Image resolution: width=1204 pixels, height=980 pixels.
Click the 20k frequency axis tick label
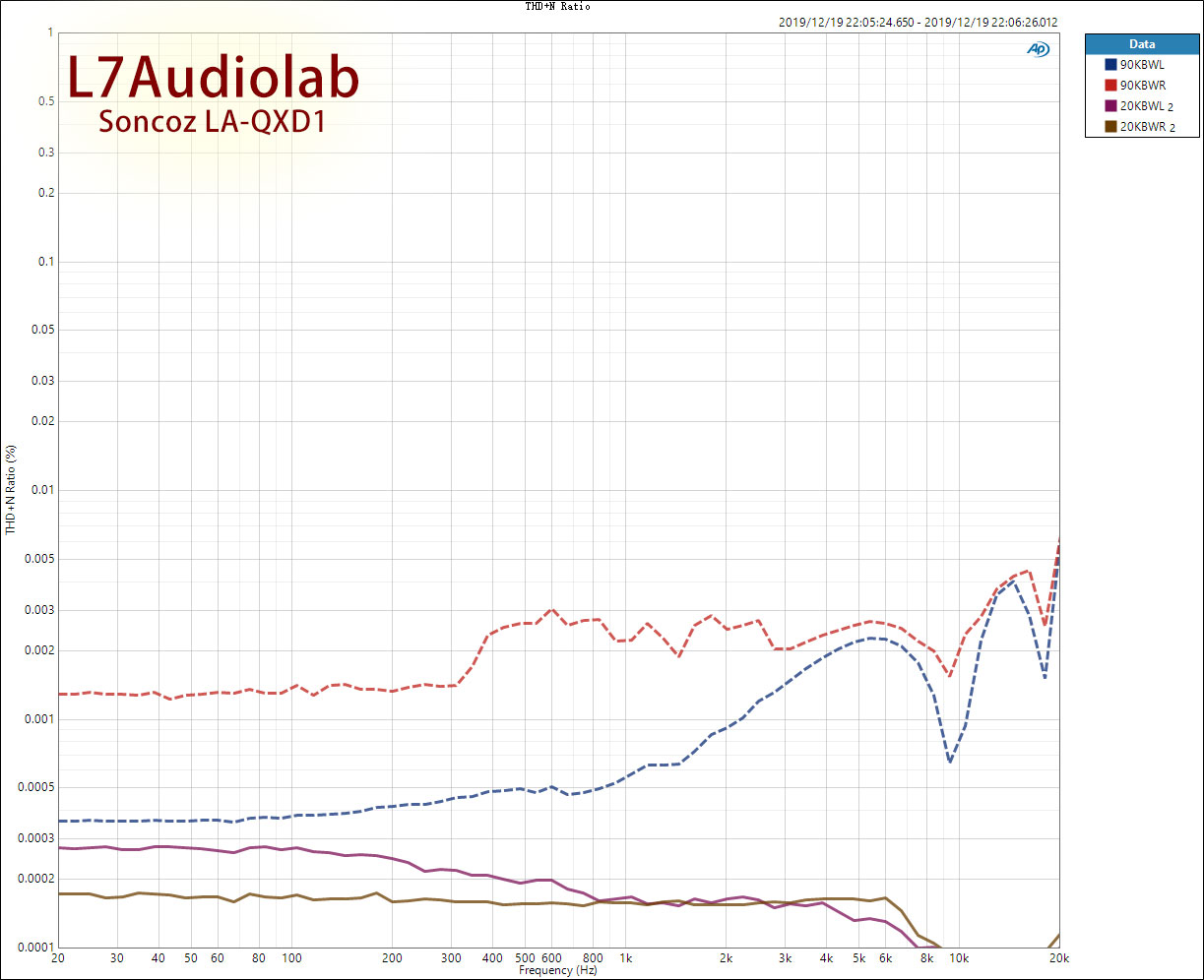[1058, 958]
